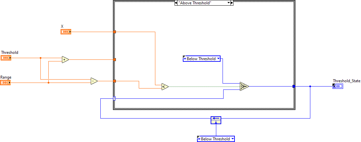The image size is (361, 142).
Task: Click the Add function node
Action: click(x=65, y=59)
